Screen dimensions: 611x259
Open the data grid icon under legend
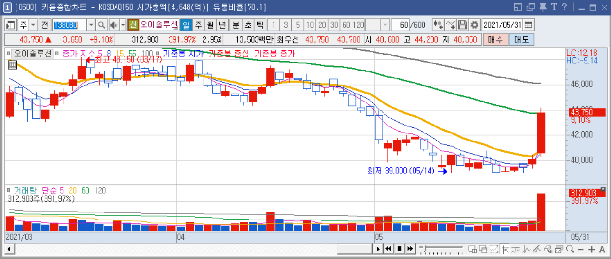tap(13, 65)
